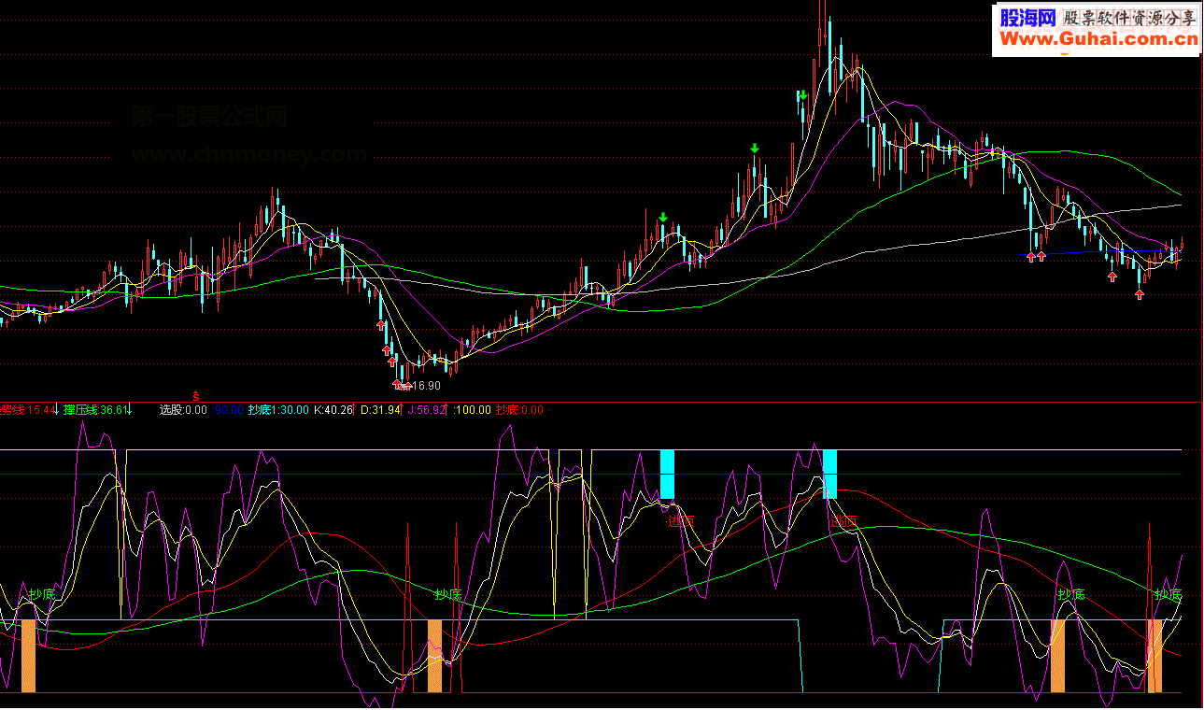Click the 抄底1:30.00 indicator value

pos(278,409)
